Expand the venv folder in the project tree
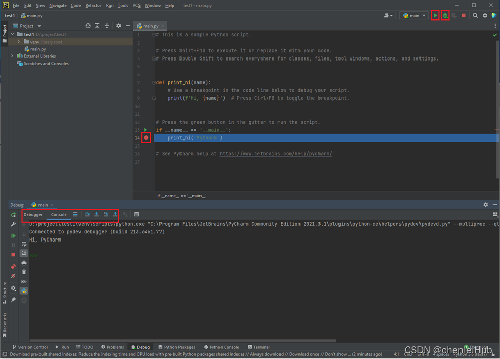500x359 pixels. [x=19, y=42]
